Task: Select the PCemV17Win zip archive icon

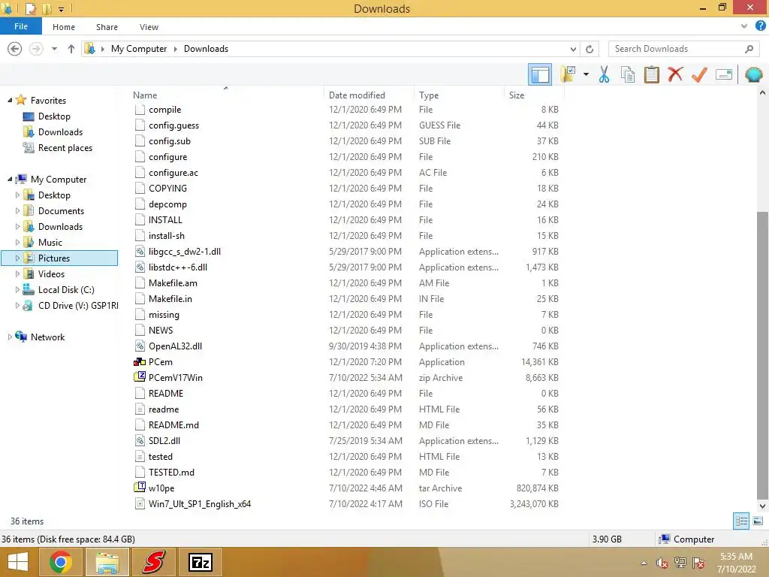Action: pos(140,377)
